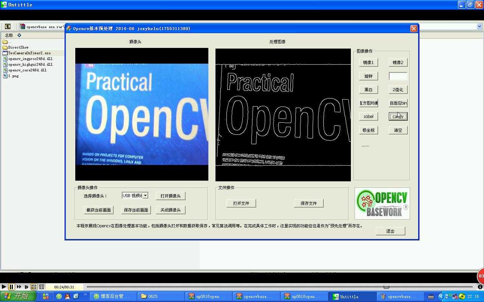Close the Opencv基本预处理 dialog
The width and height of the screenshot is (484, 302).
[414, 29]
